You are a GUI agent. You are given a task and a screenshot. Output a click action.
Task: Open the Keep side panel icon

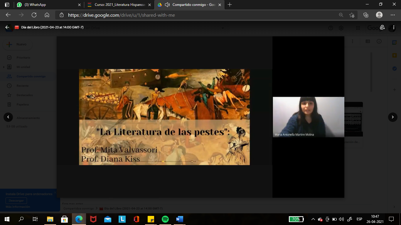point(395,55)
